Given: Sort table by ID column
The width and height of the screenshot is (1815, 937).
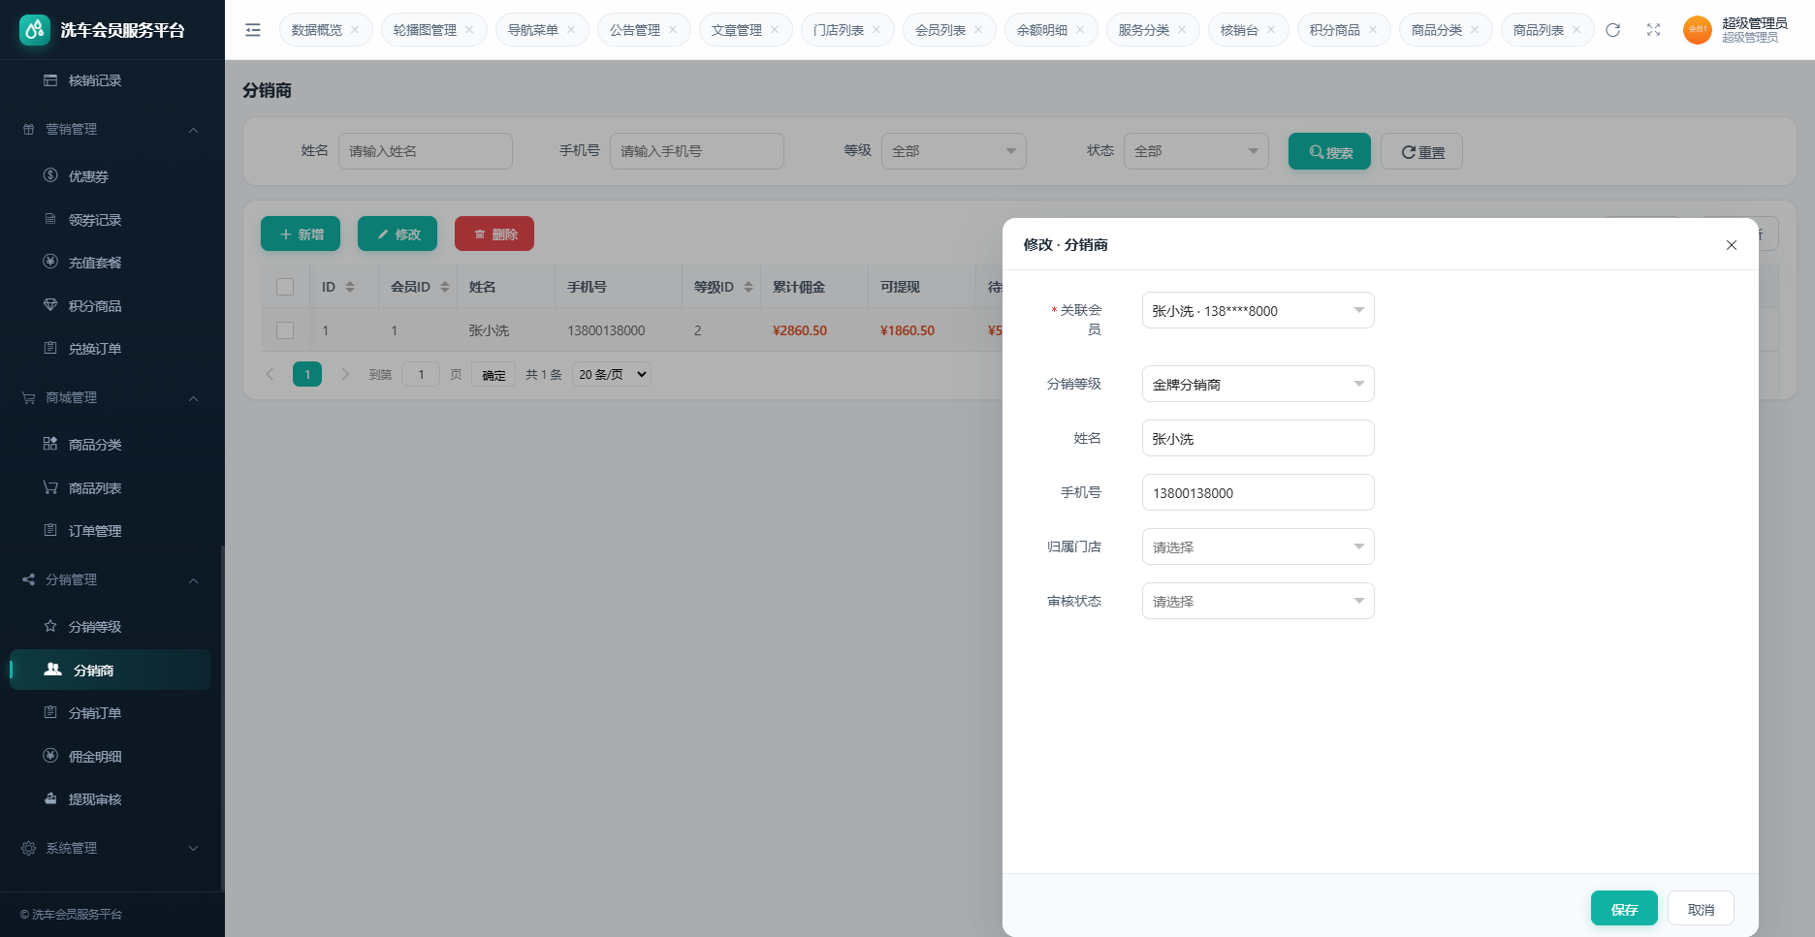Looking at the screenshot, I should (x=350, y=287).
